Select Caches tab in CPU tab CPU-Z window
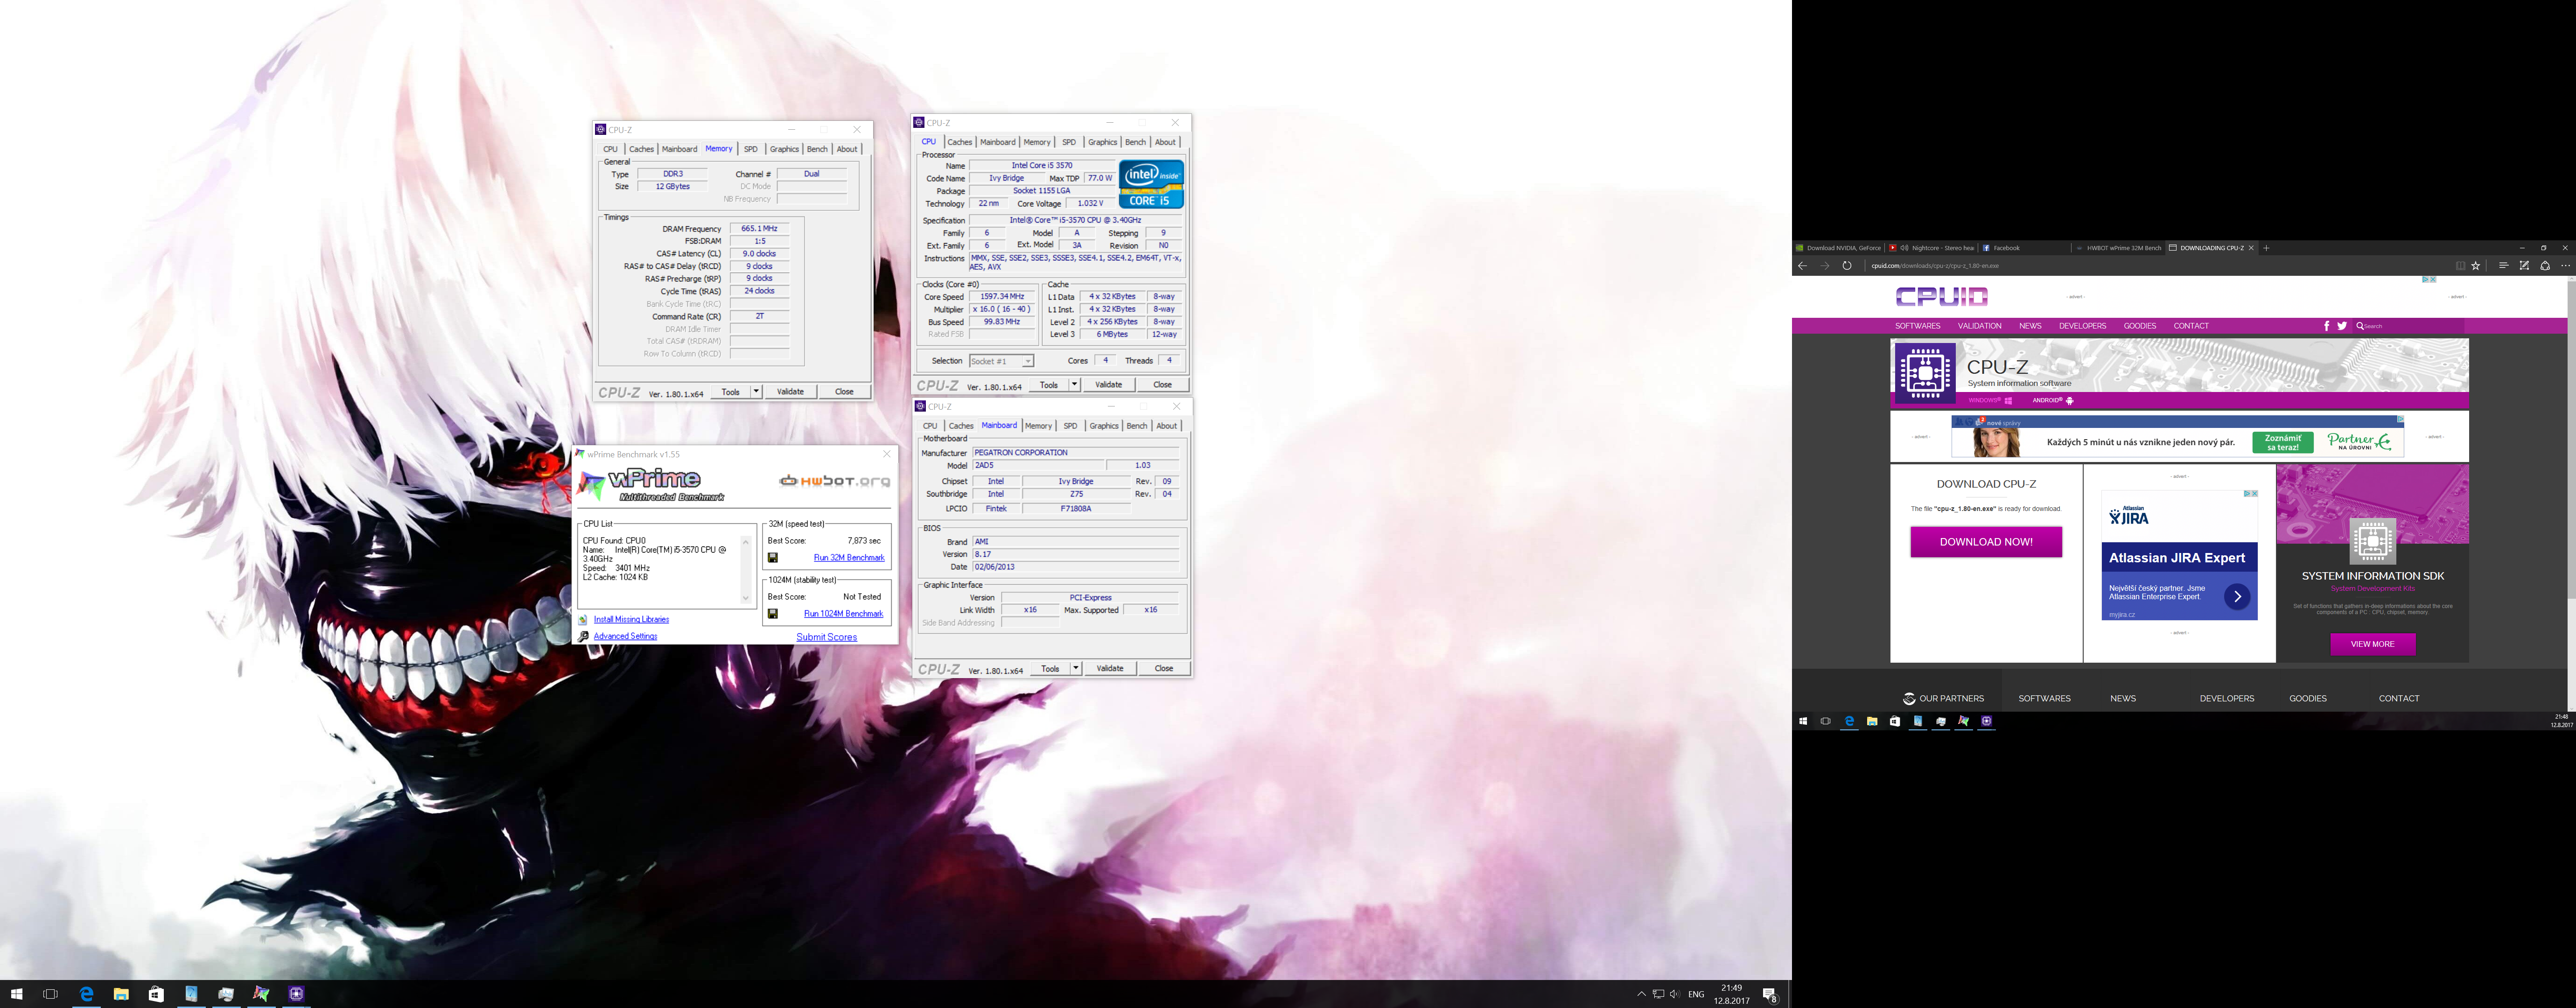The image size is (2576, 1008). (x=959, y=142)
